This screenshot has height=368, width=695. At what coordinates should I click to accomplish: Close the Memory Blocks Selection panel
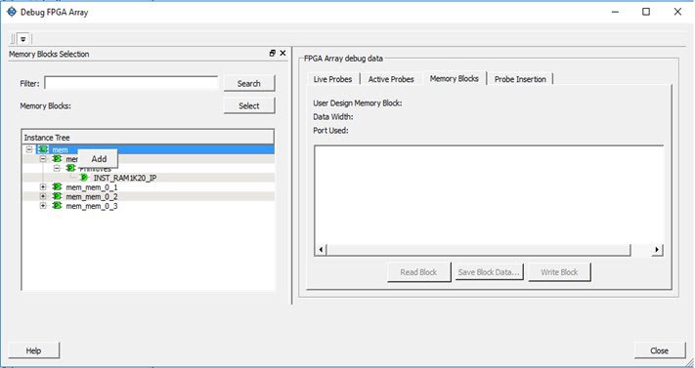[x=282, y=53]
